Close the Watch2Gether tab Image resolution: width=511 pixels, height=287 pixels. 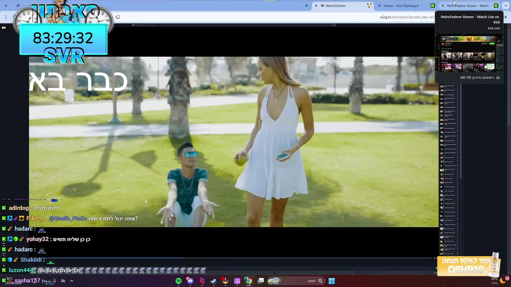[x=316, y=6]
